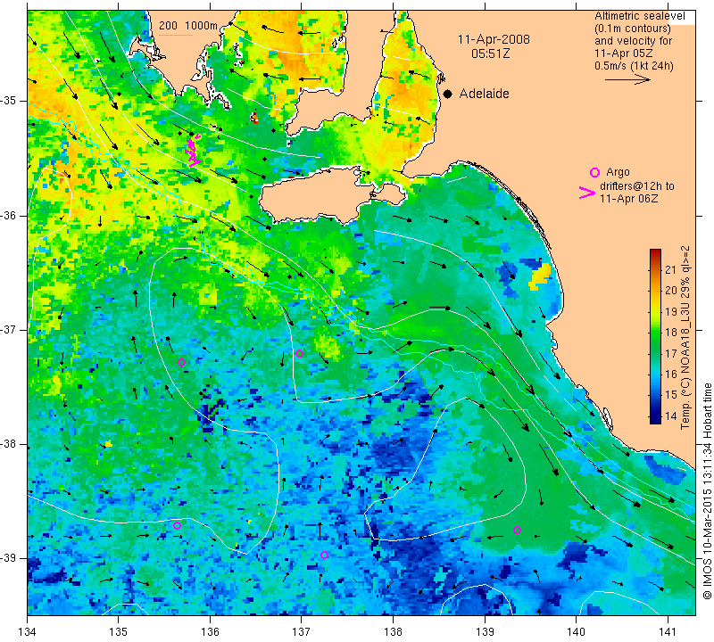Click the latitude axis label -38
Image resolution: width=714 pixels, height=642 pixels.
point(8,444)
